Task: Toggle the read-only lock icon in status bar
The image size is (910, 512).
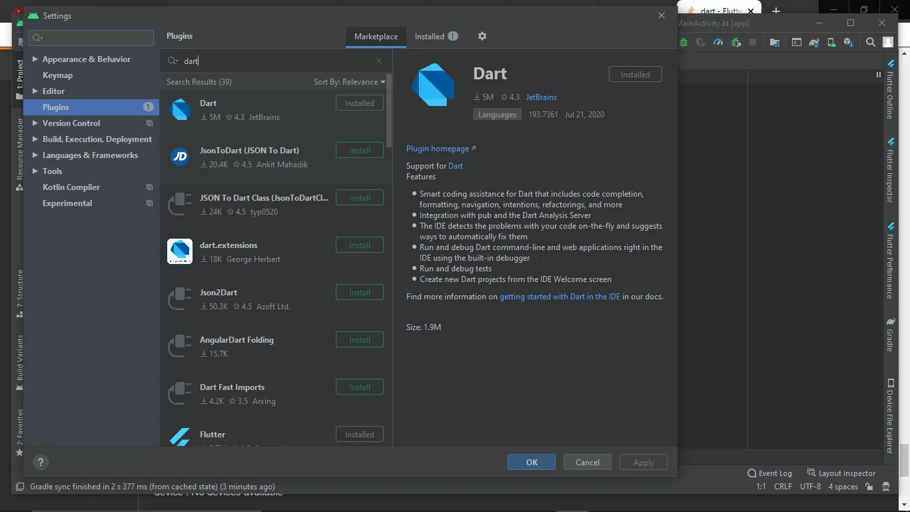Action: click(x=869, y=487)
